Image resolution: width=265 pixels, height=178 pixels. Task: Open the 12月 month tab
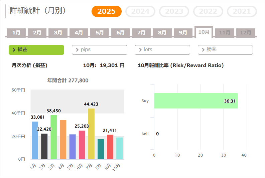(x=246, y=33)
